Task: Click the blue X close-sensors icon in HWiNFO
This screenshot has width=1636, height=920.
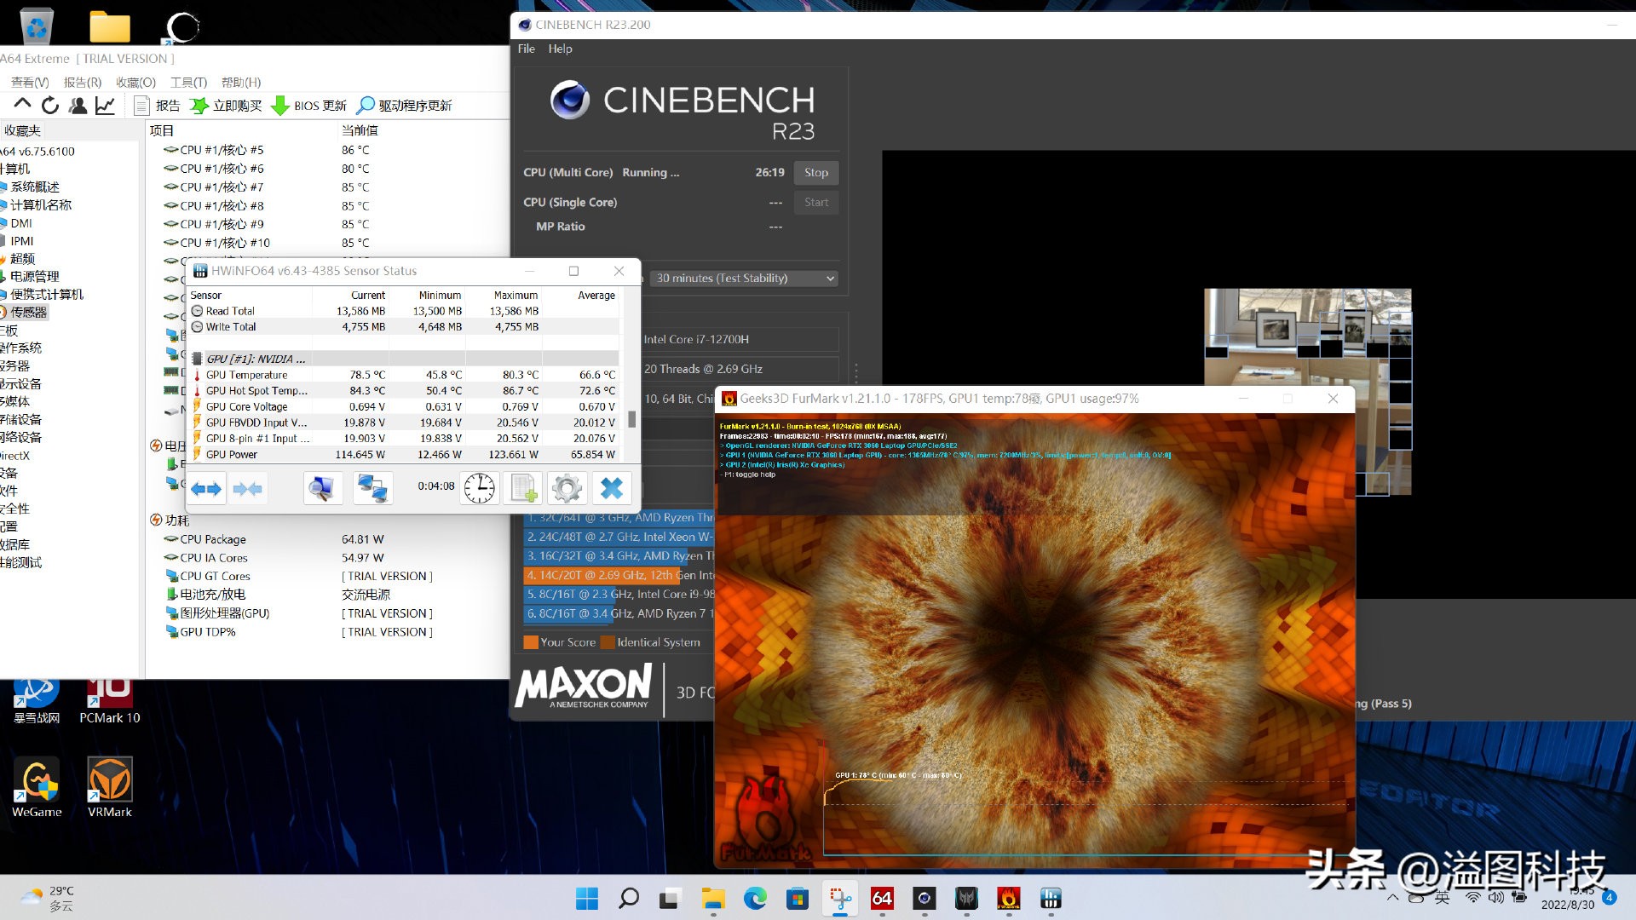Action: pos(612,488)
